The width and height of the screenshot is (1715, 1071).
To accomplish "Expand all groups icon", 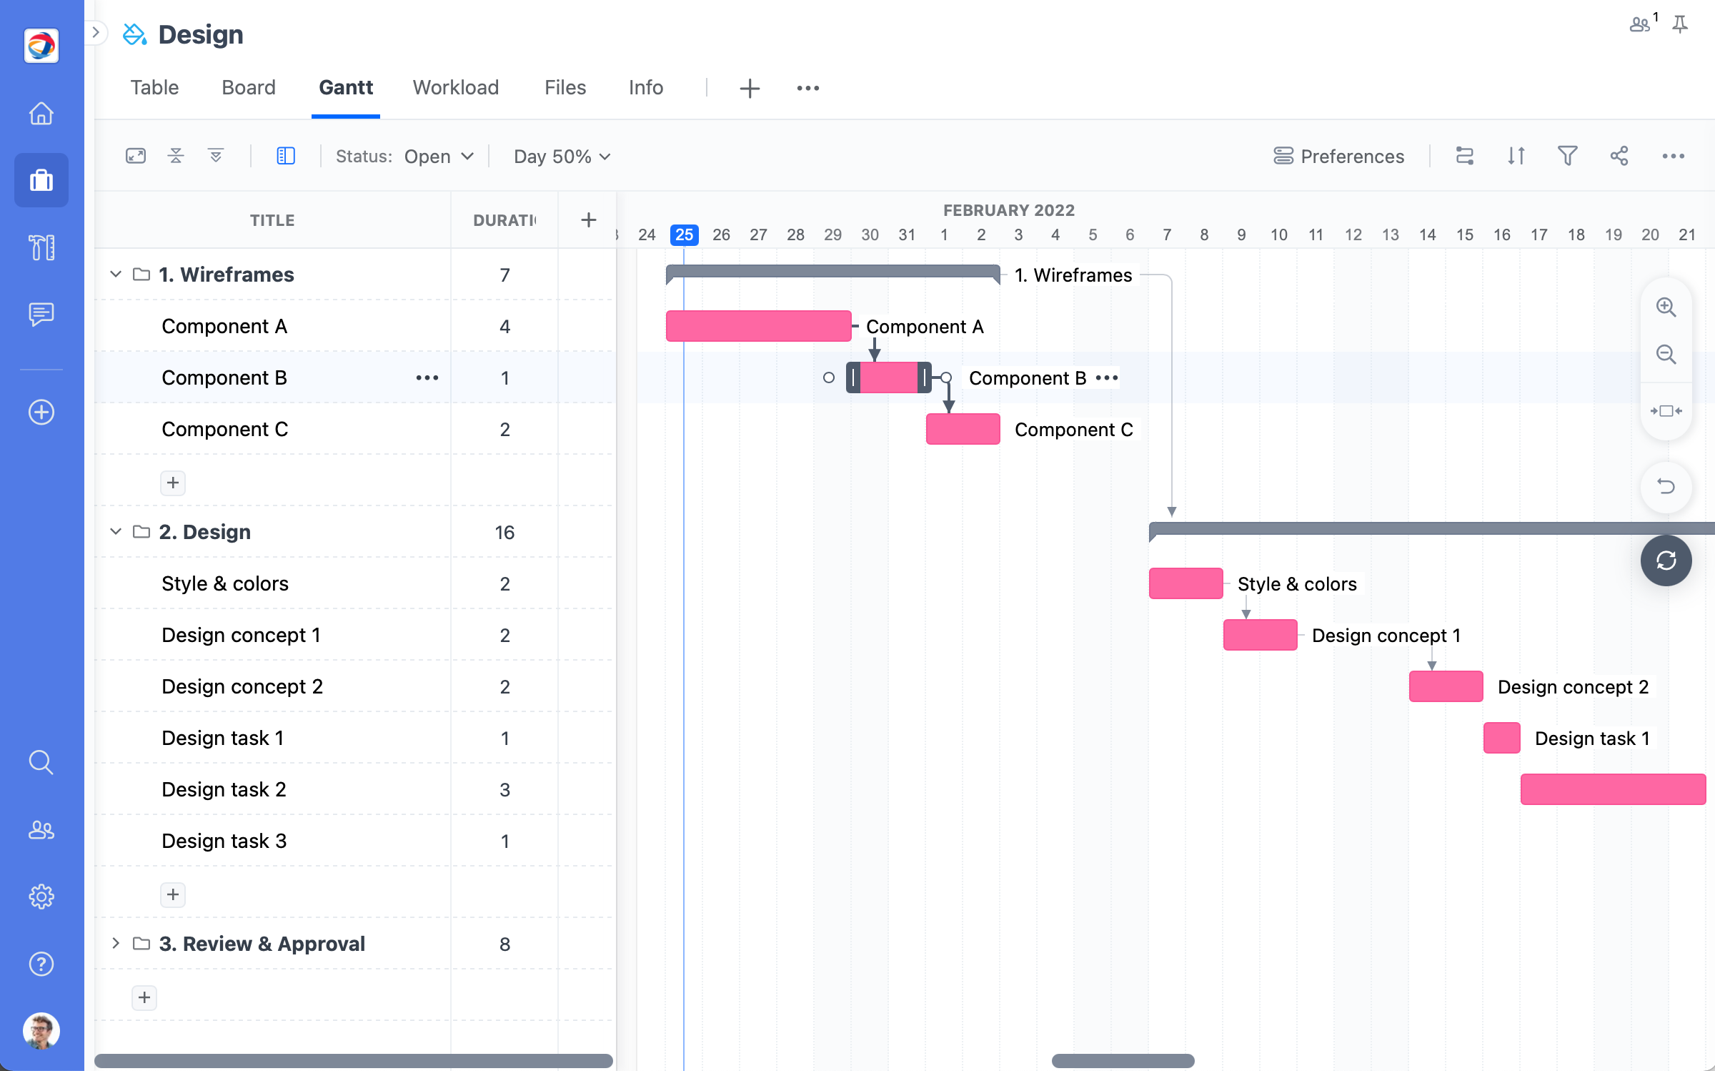I will click(x=216, y=156).
